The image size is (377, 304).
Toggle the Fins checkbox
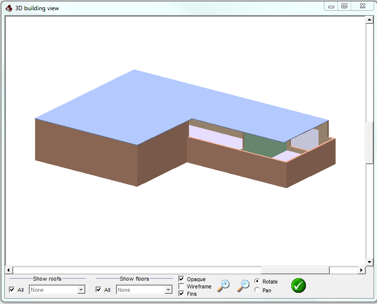(x=181, y=293)
